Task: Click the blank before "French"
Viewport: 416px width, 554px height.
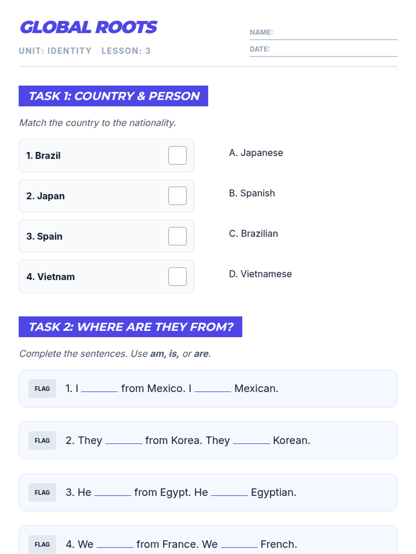Action: [239, 544]
